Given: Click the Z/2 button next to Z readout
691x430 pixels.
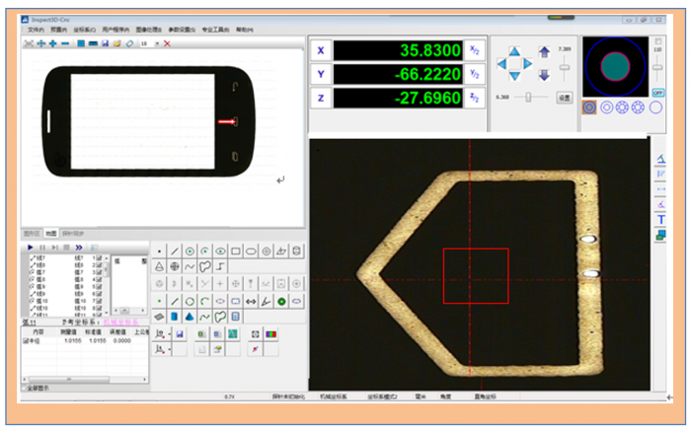Looking at the screenshot, I should click(x=474, y=98).
